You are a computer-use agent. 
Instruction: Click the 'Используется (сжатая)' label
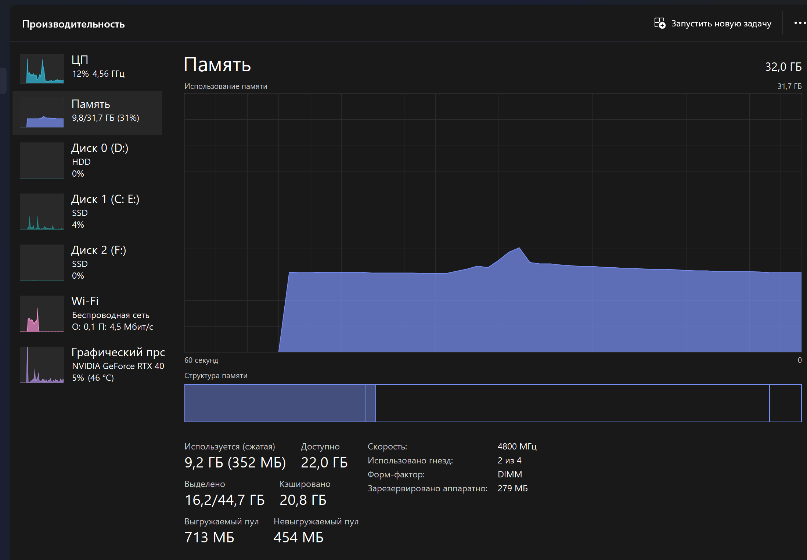point(230,447)
